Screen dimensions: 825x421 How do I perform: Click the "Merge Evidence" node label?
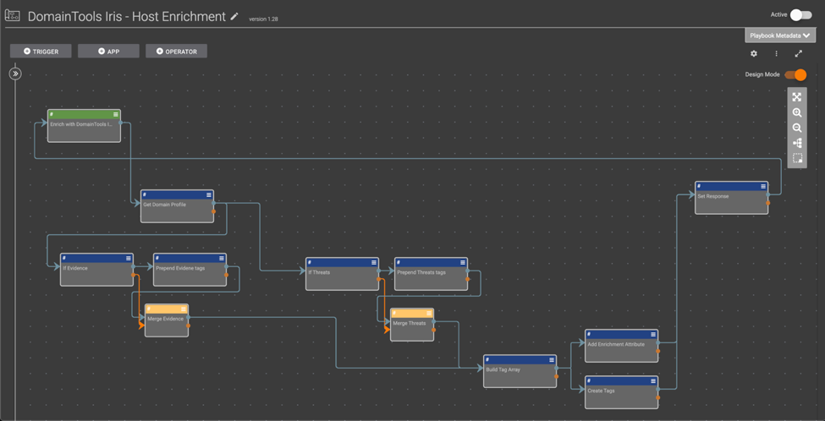[x=165, y=319]
